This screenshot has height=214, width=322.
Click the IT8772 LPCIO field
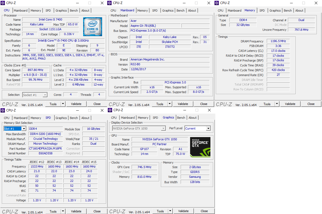tap(170, 47)
